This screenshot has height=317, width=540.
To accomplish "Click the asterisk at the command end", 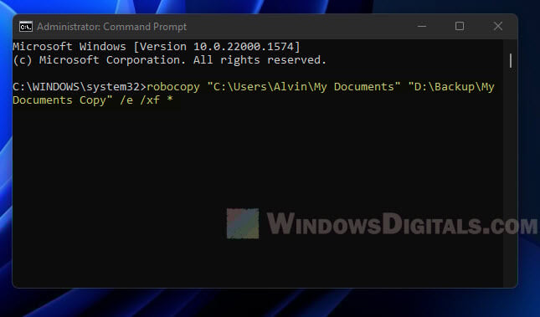I will pos(170,100).
